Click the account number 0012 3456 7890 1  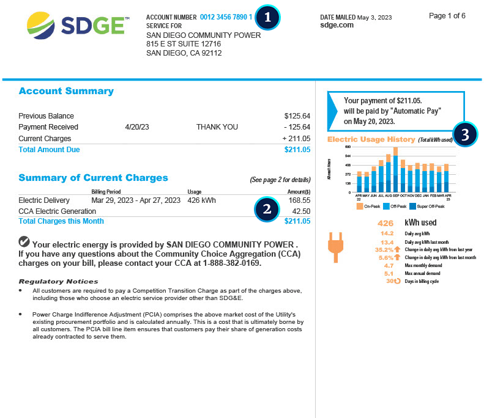pyautogui.click(x=226, y=17)
